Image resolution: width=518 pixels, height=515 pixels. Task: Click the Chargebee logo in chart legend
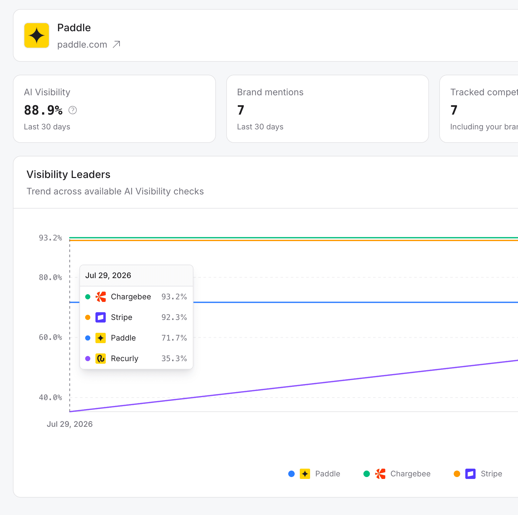[x=380, y=474]
